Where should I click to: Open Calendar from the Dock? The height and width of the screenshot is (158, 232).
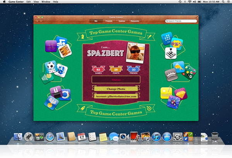click(x=82, y=137)
